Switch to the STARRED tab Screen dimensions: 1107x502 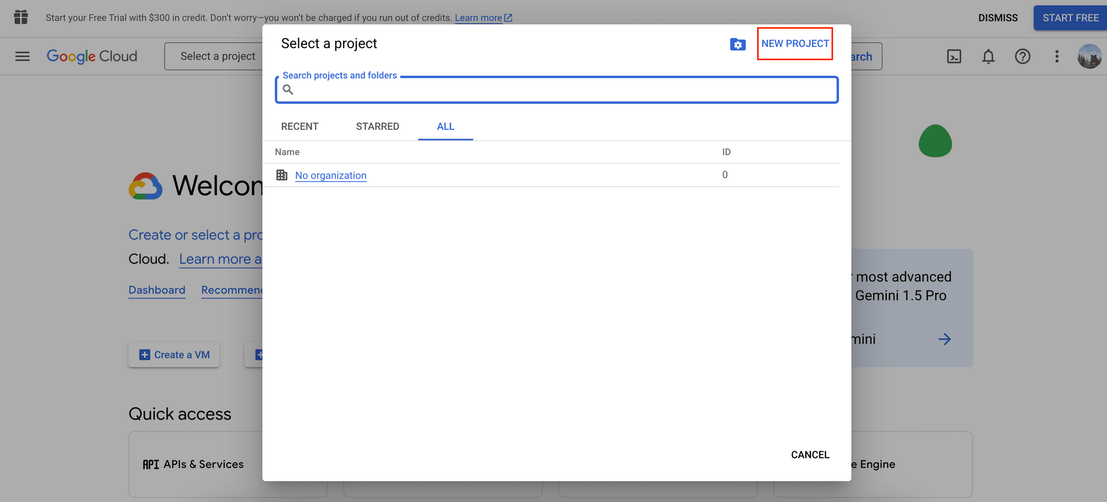(377, 126)
